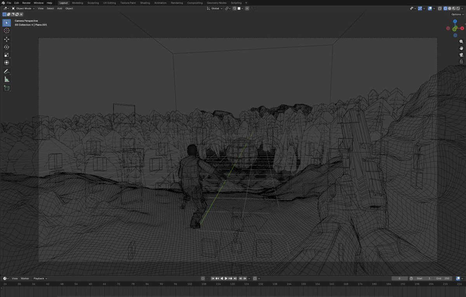The height and width of the screenshot is (297, 466).
Task: Play animation in reverse
Action: tap(222, 278)
